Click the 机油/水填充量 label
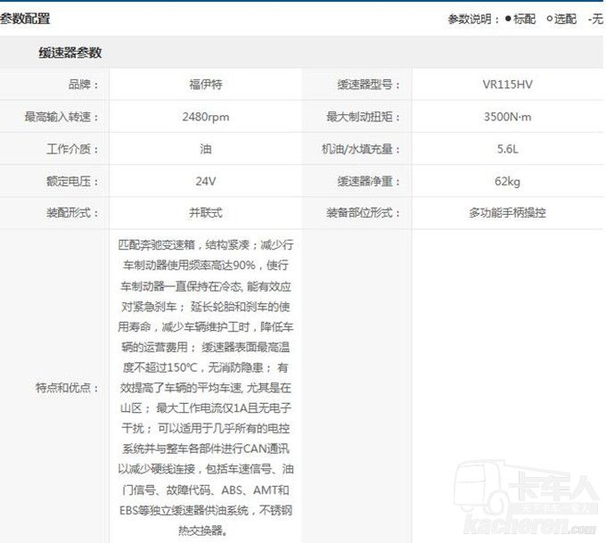Screen dimensions: 606x543 [x=361, y=149]
